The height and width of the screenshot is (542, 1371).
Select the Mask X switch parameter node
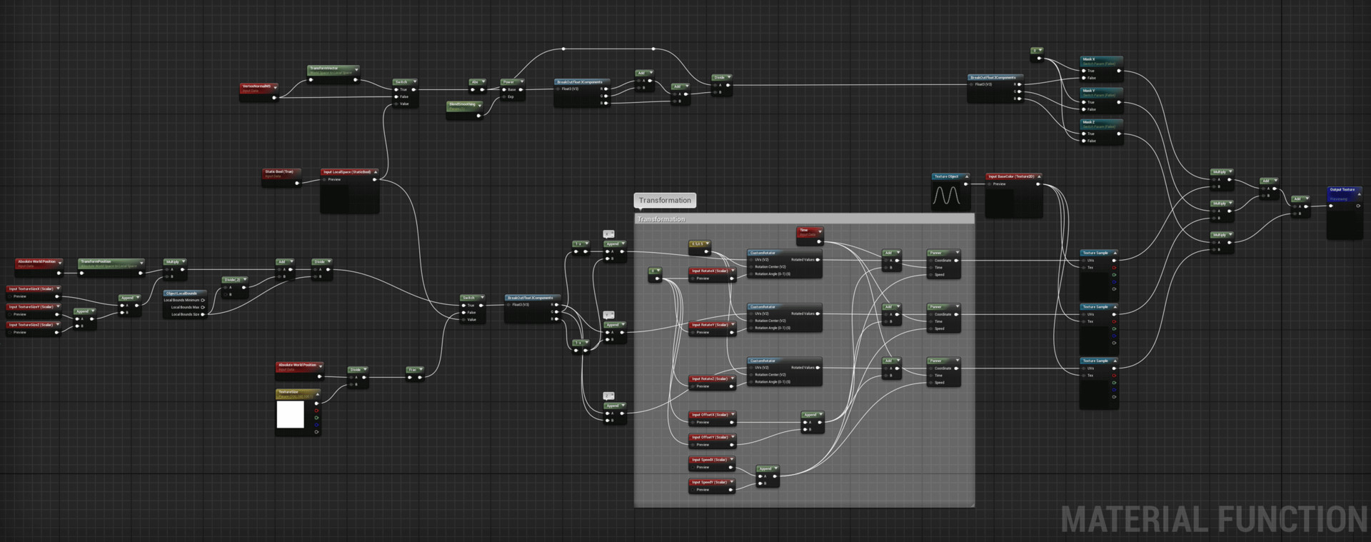pyautogui.click(x=1099, y=61)
